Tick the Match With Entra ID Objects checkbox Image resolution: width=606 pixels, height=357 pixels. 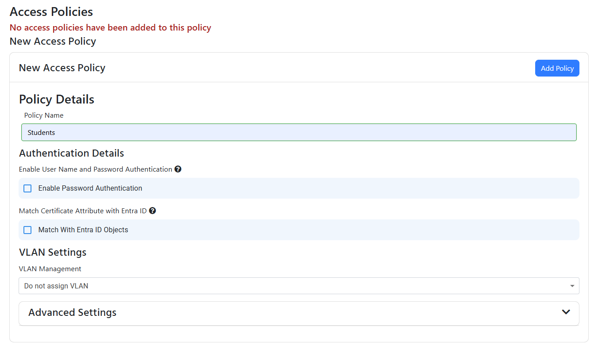pyautogui.click(x=27, y=230)
